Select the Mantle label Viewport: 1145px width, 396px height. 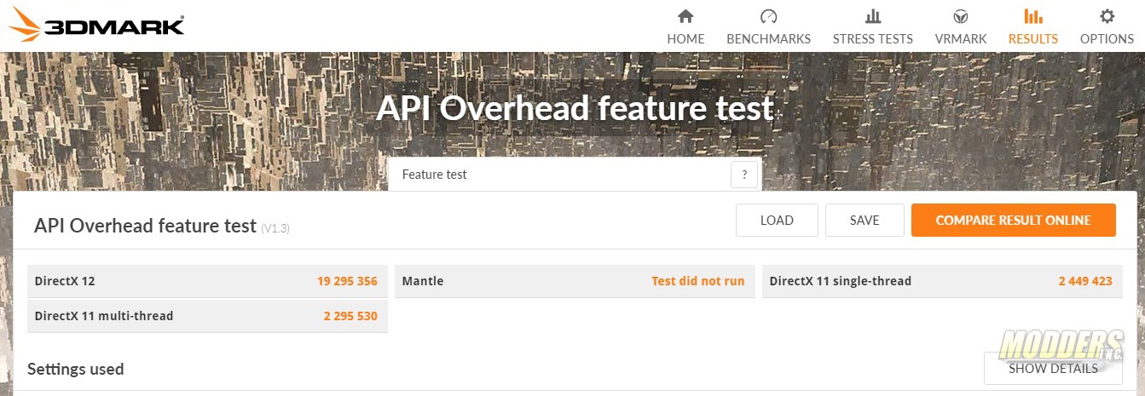click(x=423, y=281)
